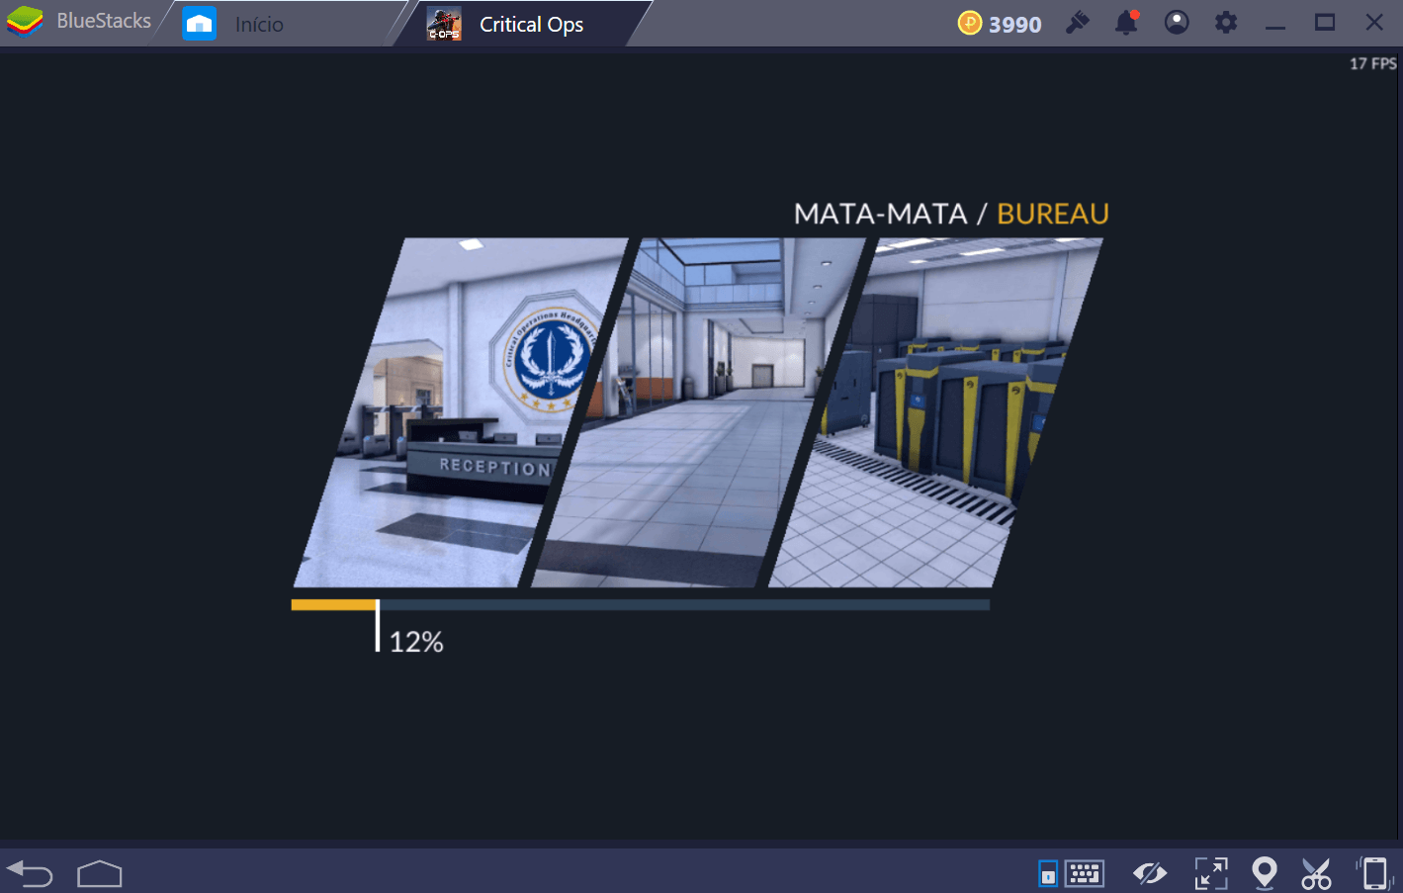Screen dimensions: 1403x893
Task: Open the notifications bell
Action: click(x=1126, y=22)
